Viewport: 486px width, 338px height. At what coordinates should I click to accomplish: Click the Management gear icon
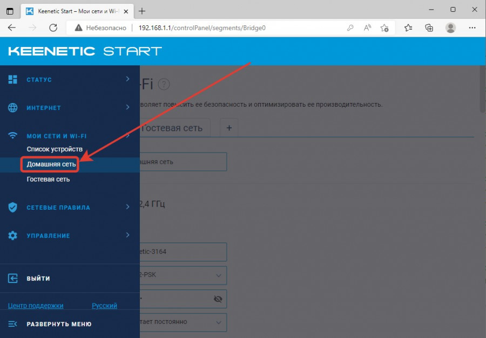[x=13, y=236]
